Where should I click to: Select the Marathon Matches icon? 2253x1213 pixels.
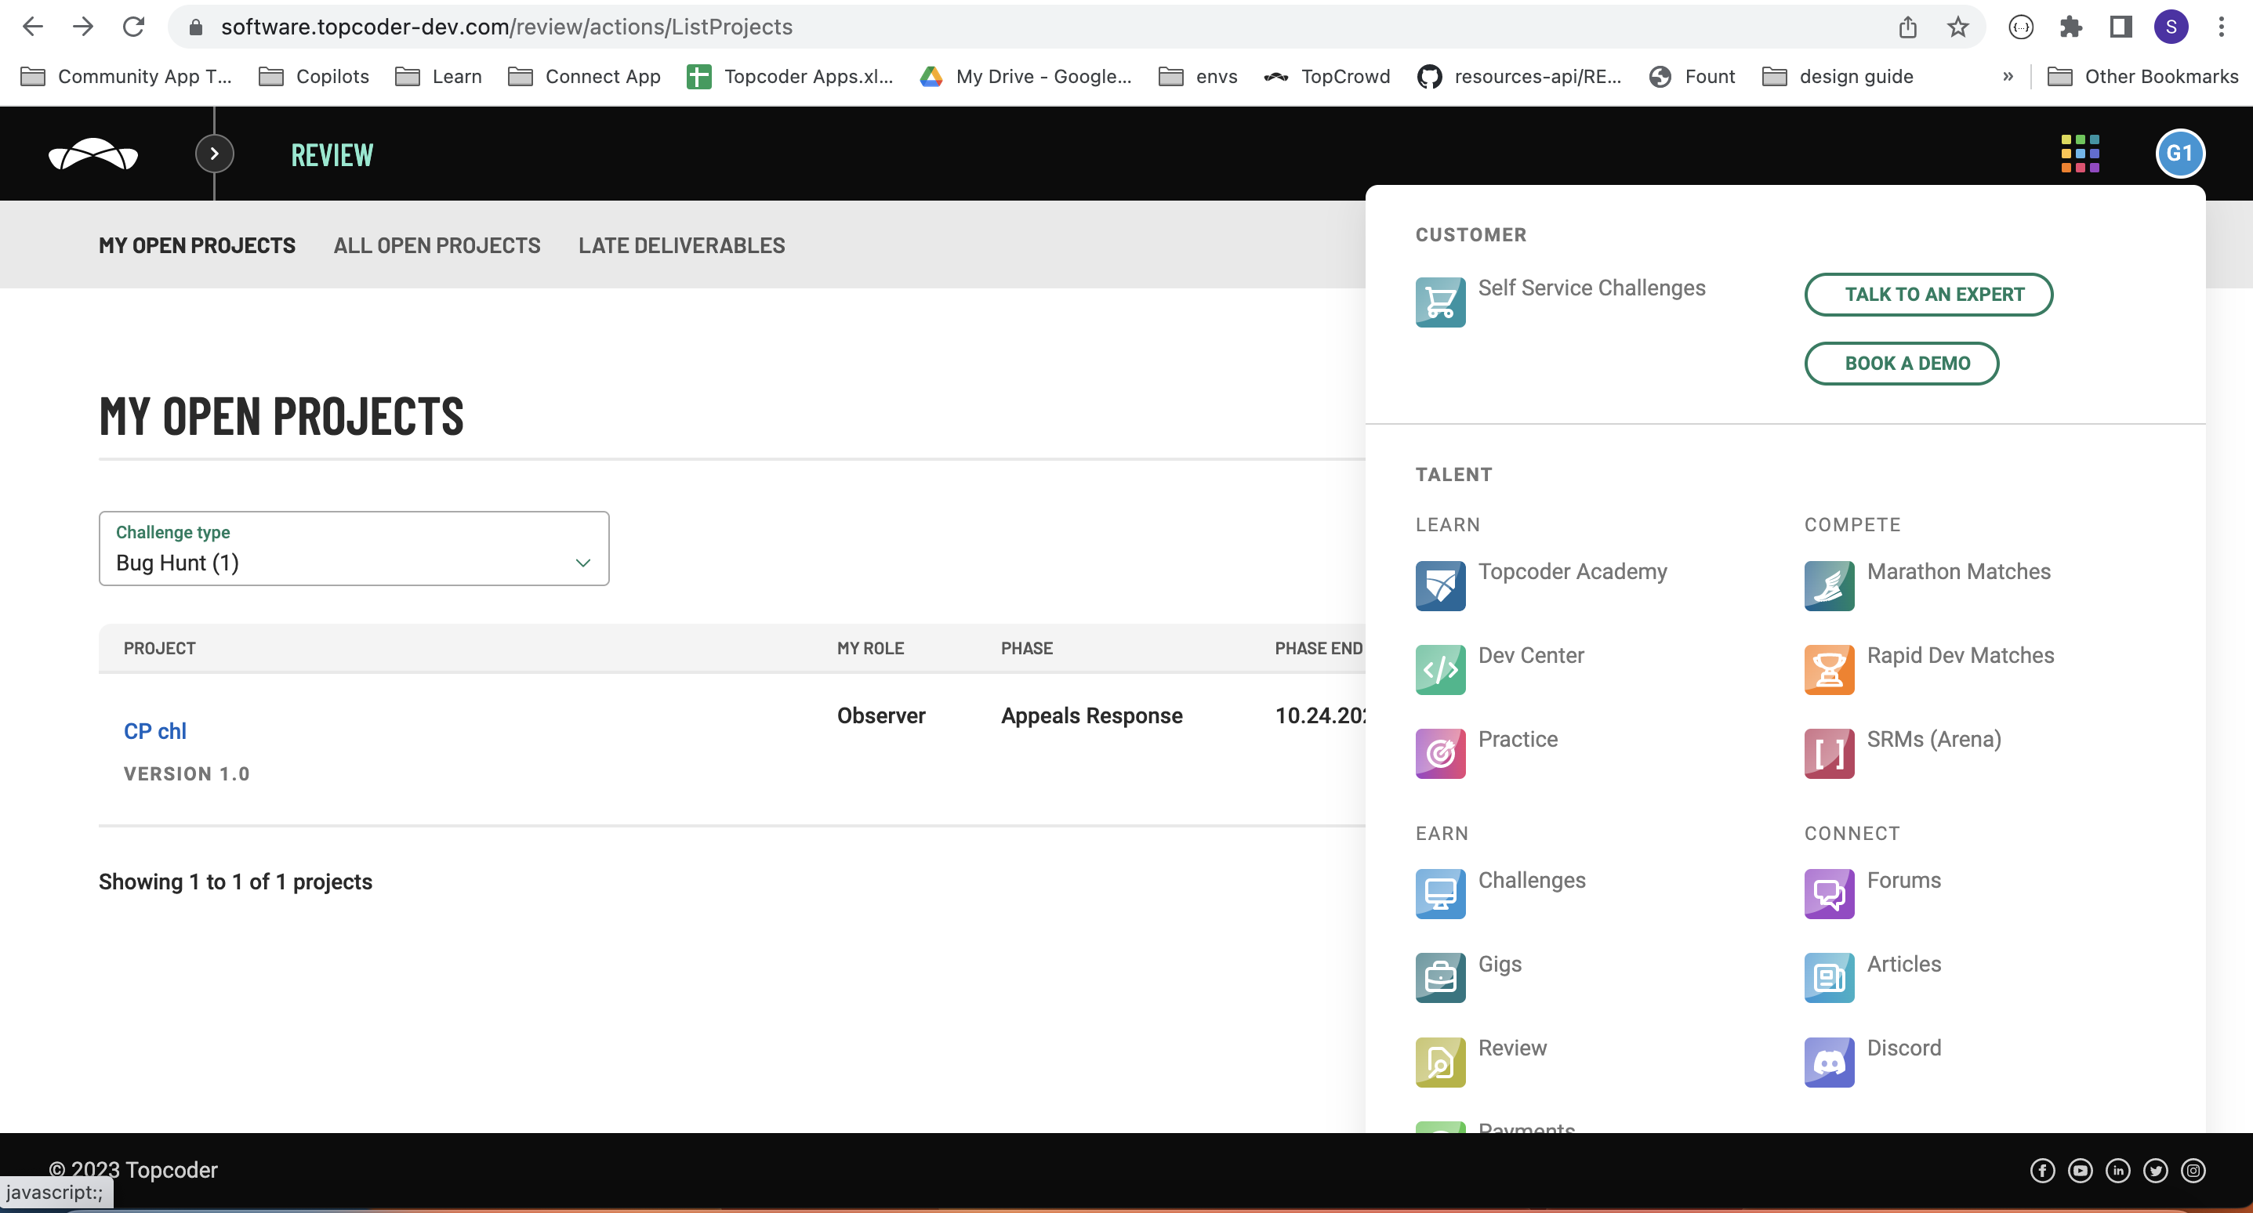click(1829, 586)
